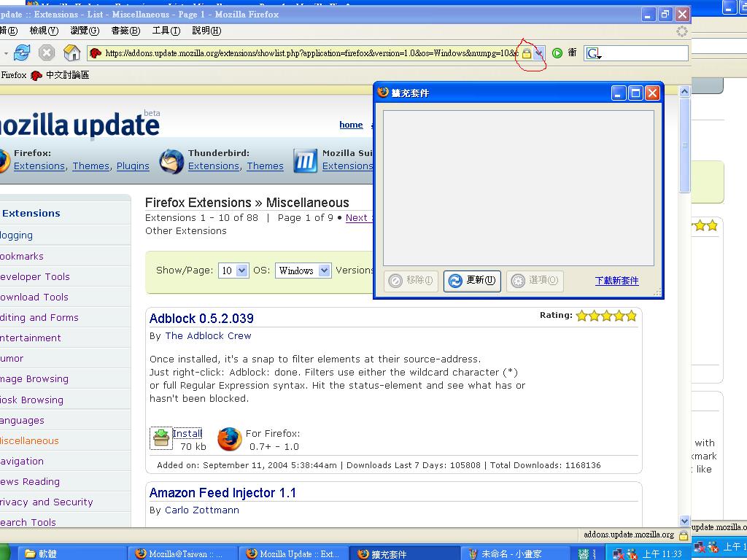747x560 pixels.
Task: Click the 中文討論區 bookmark icon
Action: coord(36,75)
